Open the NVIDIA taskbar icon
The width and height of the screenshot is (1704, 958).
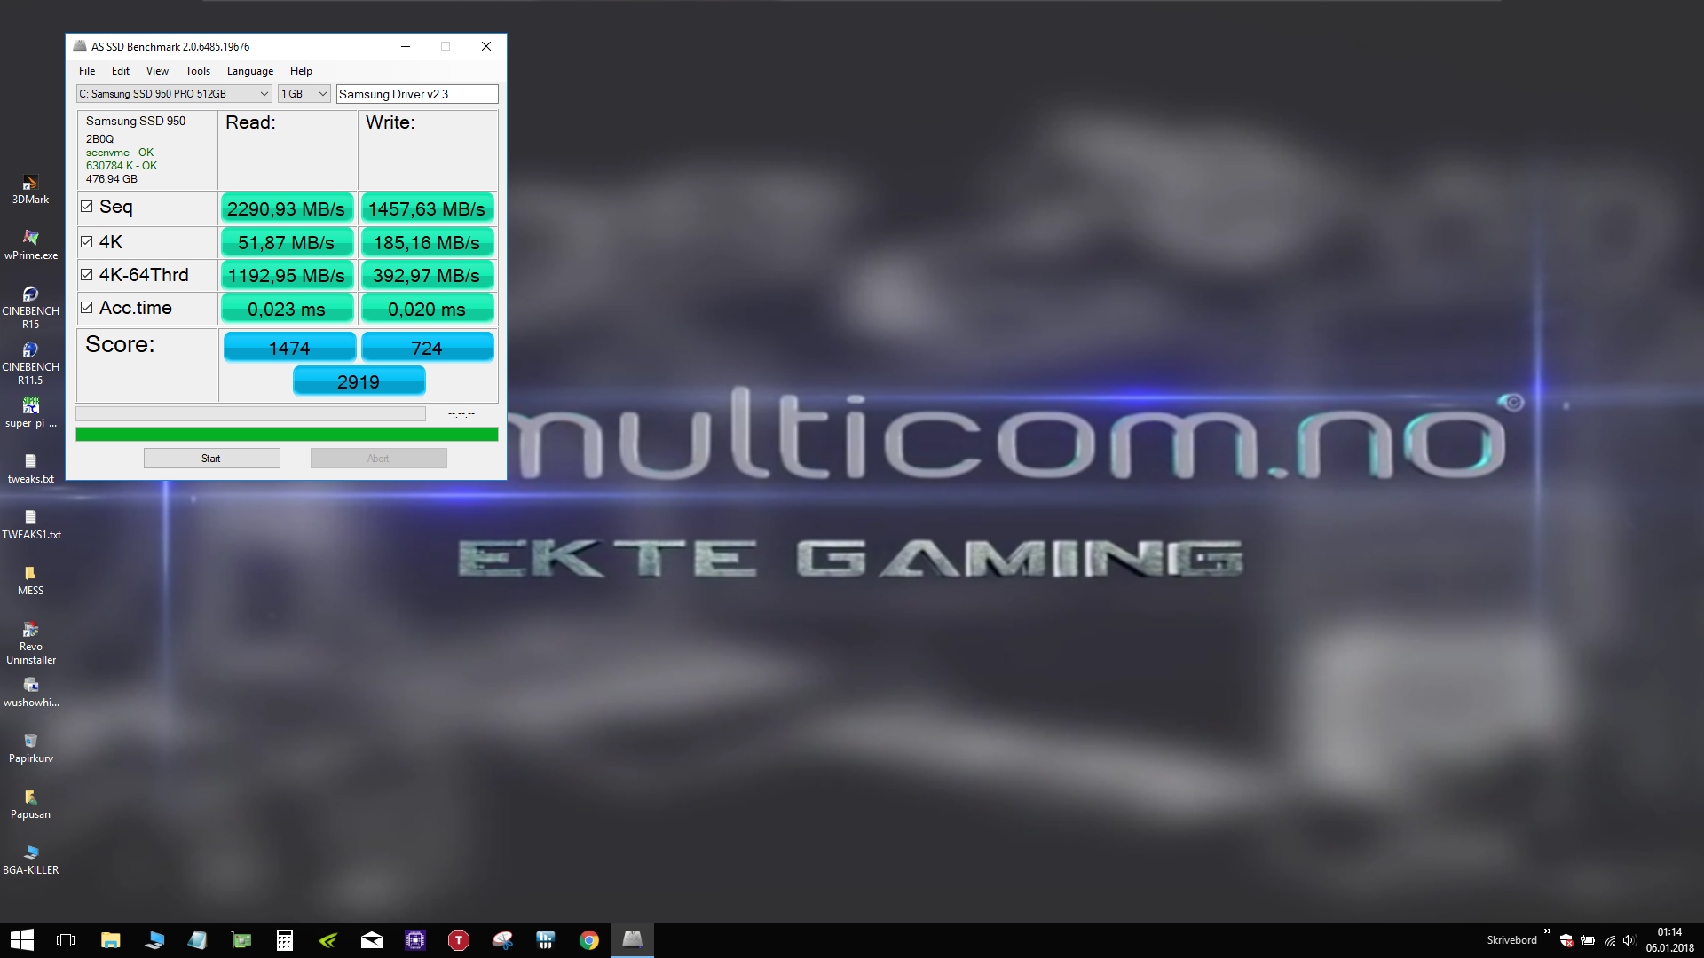tap(328, 940)
